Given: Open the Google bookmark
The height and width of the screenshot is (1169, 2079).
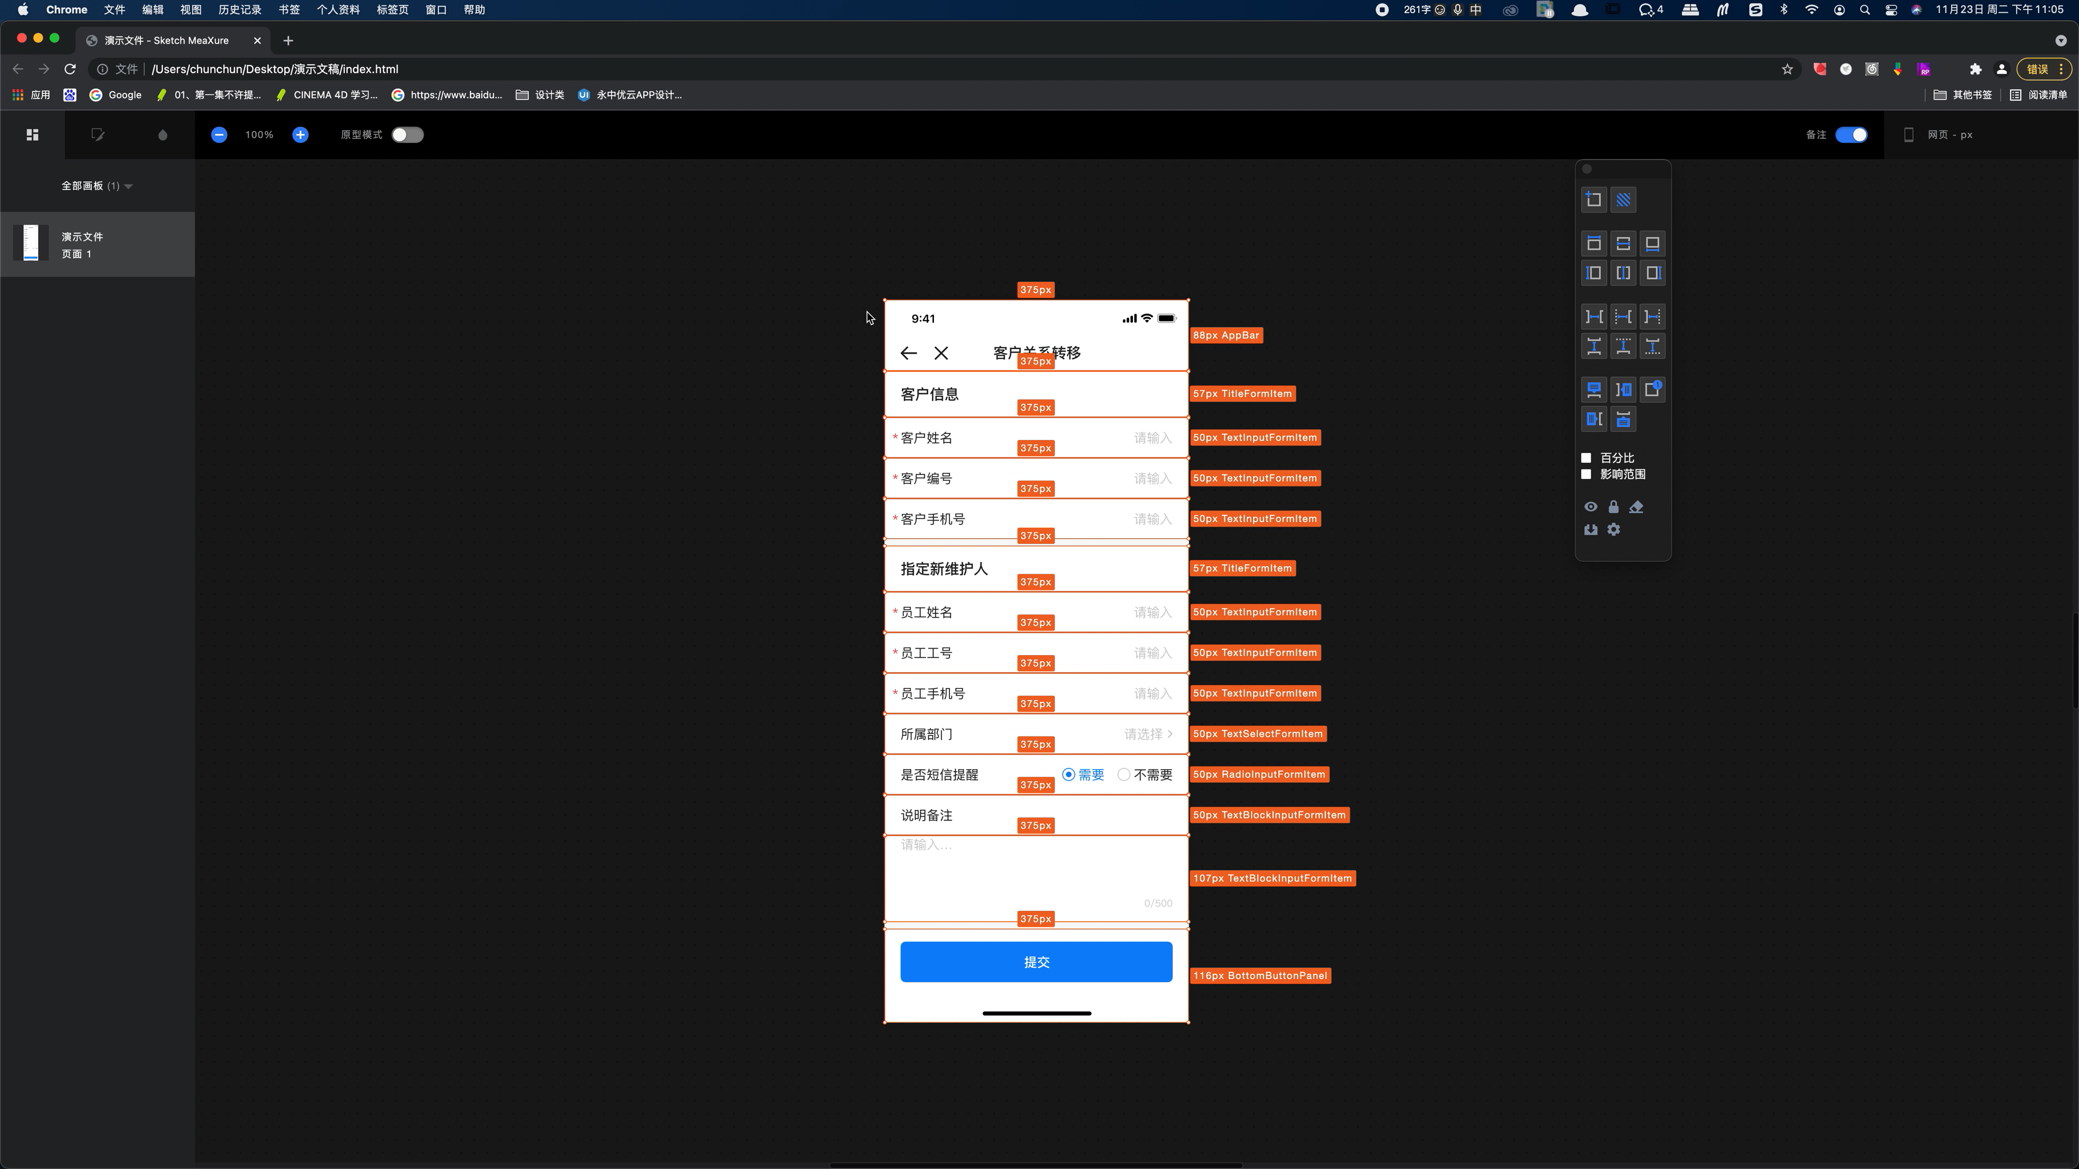Looking at the screenshot, I should pyautogui.click(x=115, y=94).
